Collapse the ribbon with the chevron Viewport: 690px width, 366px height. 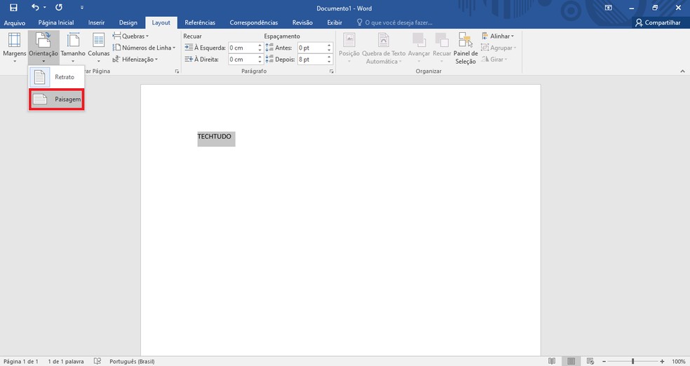(x=682, y=71)
